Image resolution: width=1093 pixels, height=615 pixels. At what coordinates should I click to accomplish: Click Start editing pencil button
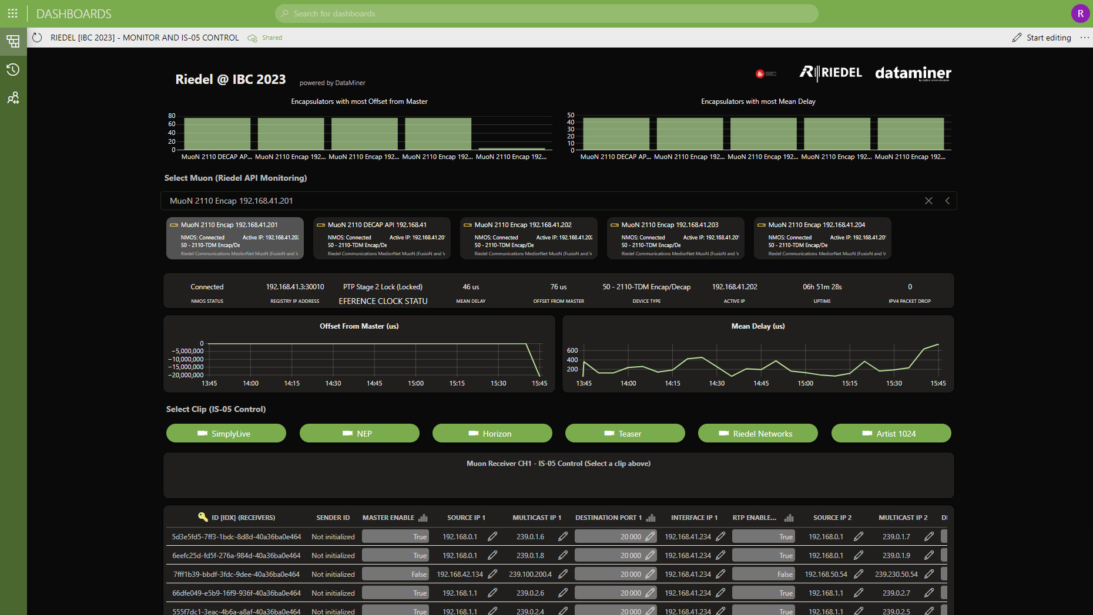click(1041, 38)
